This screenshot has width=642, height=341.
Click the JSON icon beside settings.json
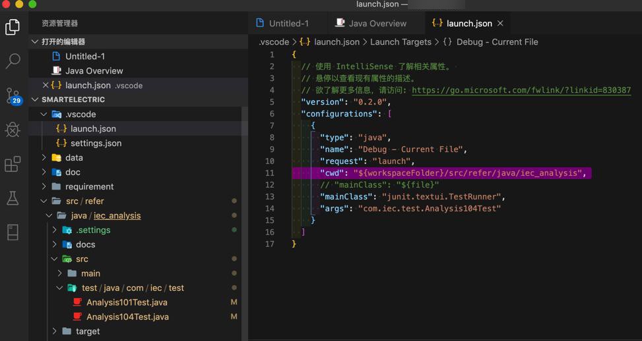coord(61,144)
